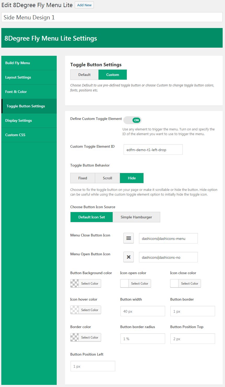
Task: Focus the Button width field
Action: (143, 311)
